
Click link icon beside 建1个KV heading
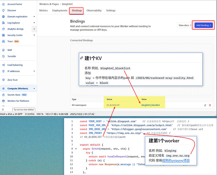82,58
